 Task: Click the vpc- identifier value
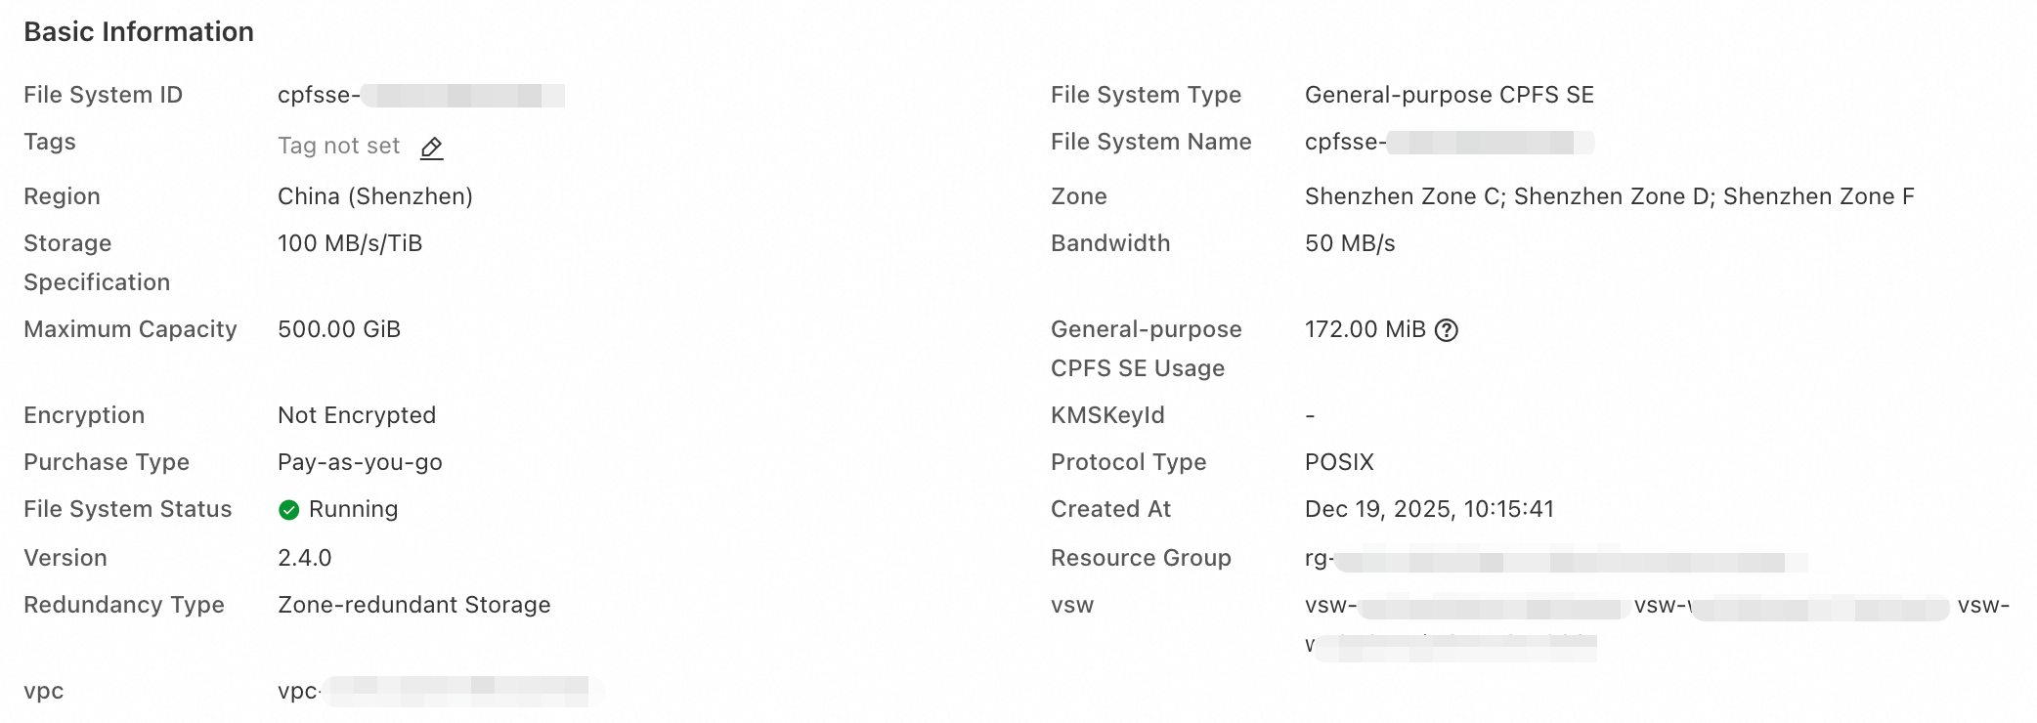pyautogui.click(x=440, y=691)
